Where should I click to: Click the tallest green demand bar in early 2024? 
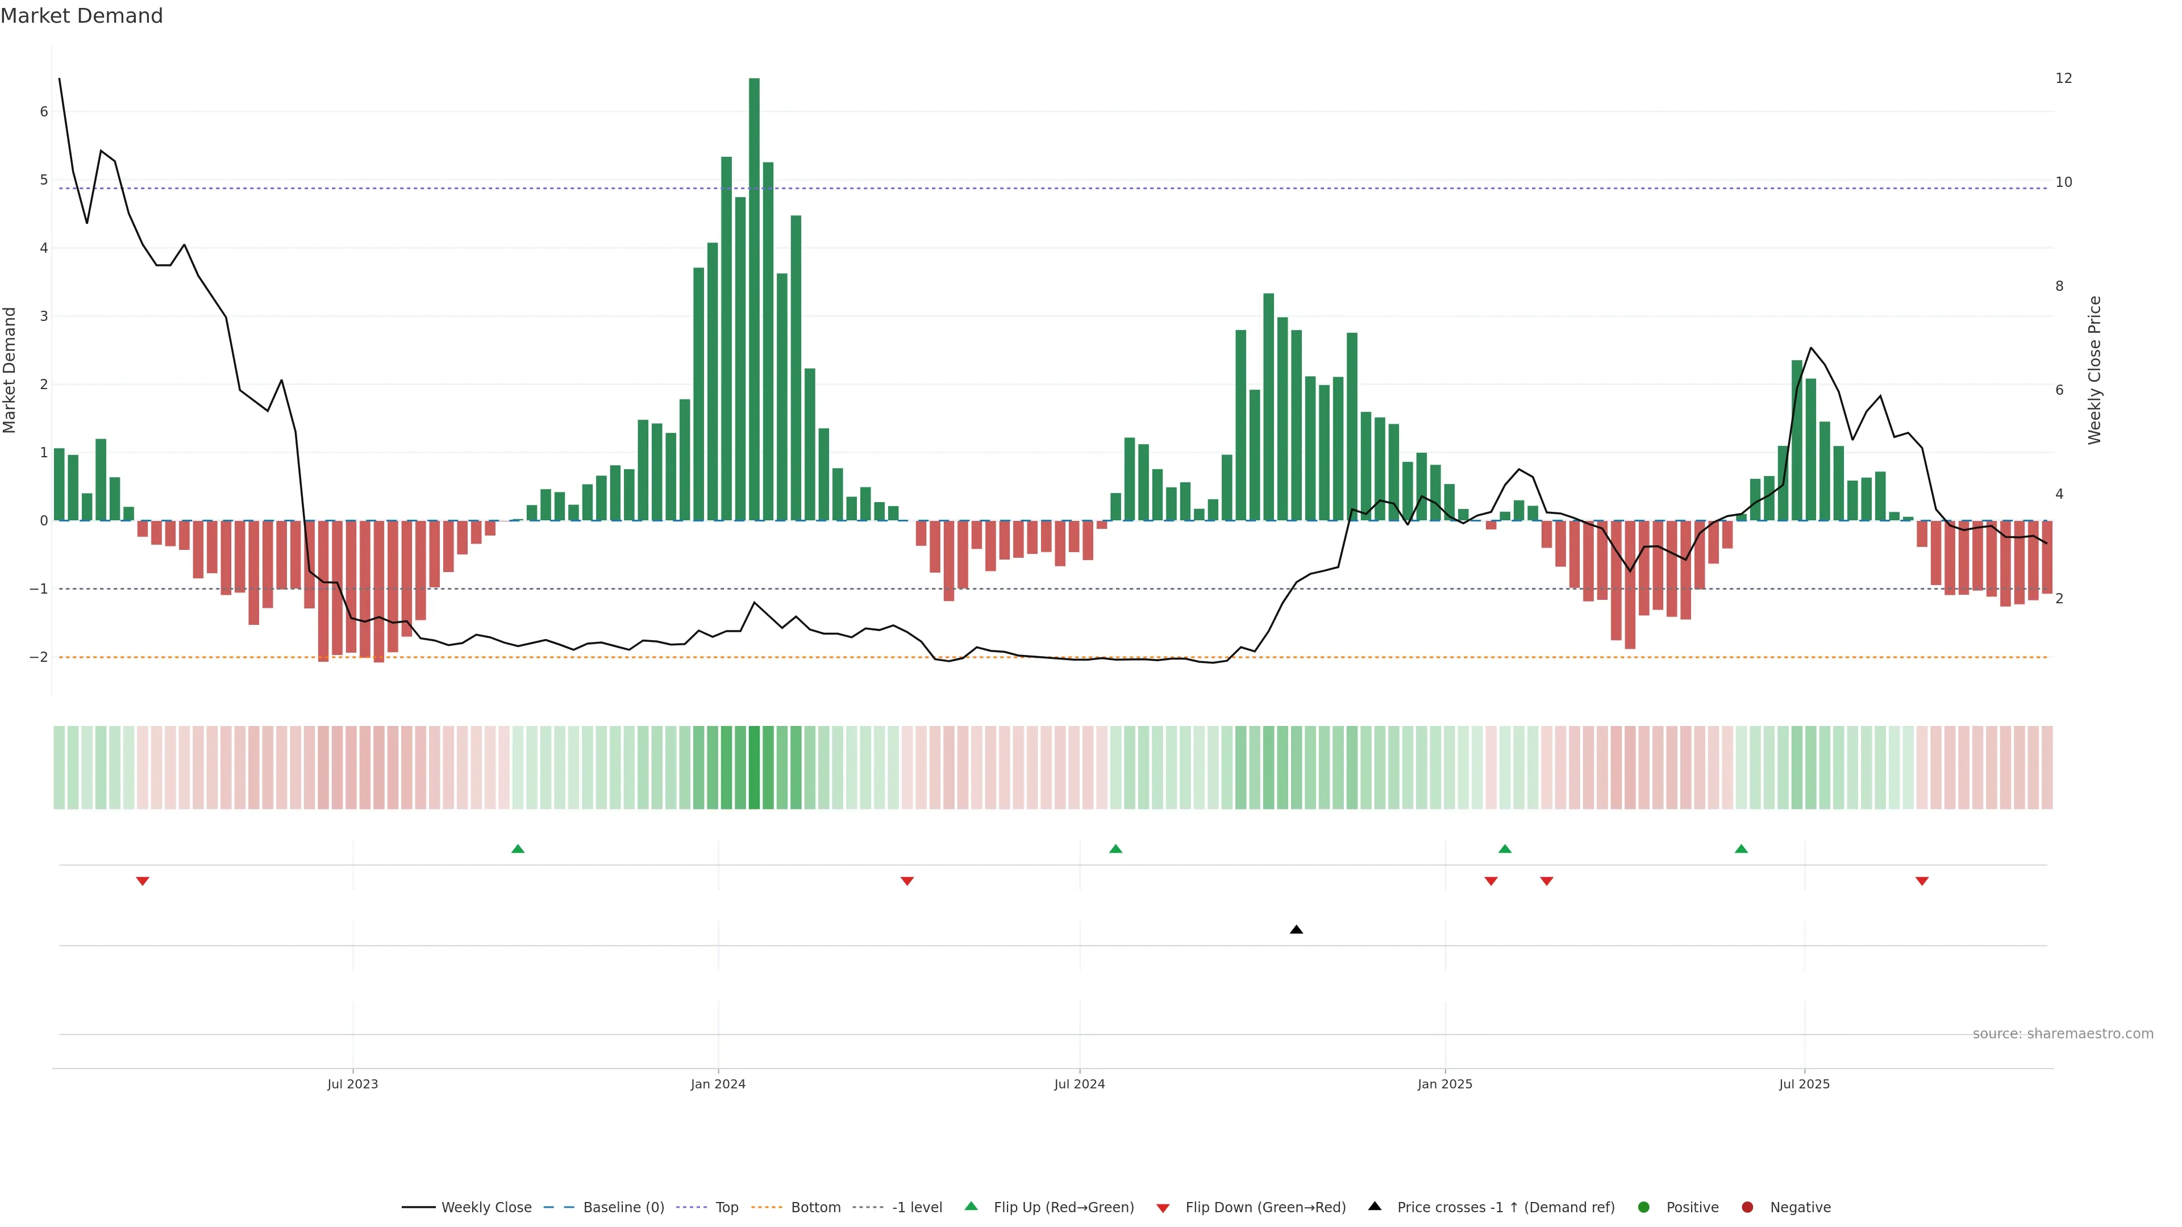pyautogui.click(x=754, y=297)
